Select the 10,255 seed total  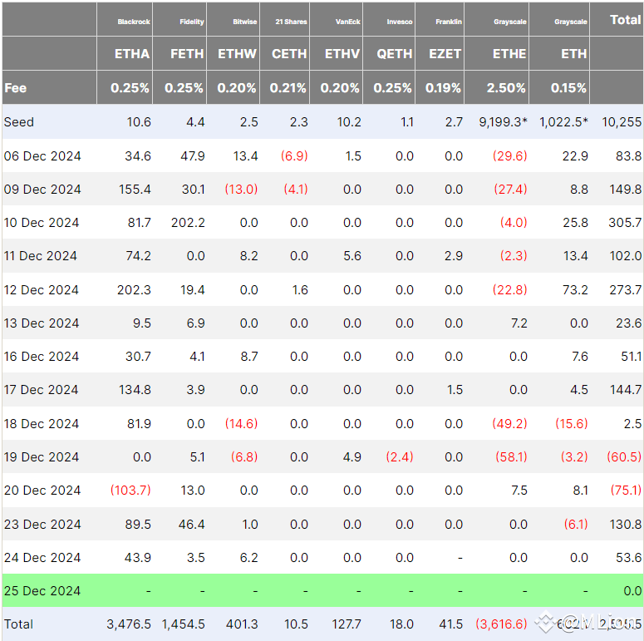tap(622, 122)
